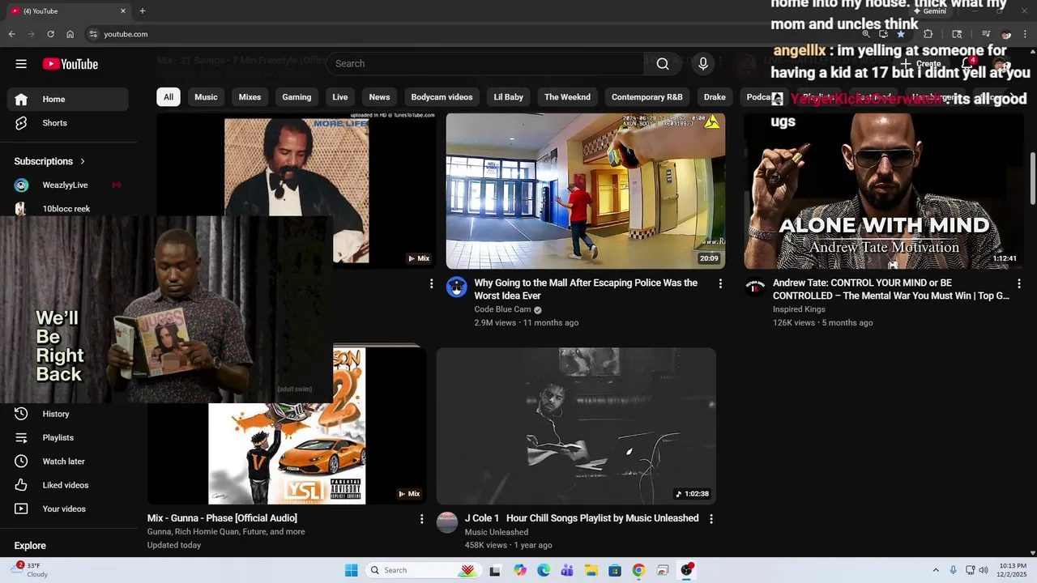Screen dimensions: 1037x583
Task: Open Inspired Kings channel avatar
Action: (755, 287)
